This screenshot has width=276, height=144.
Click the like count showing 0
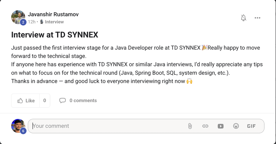(x=45, y=101)
